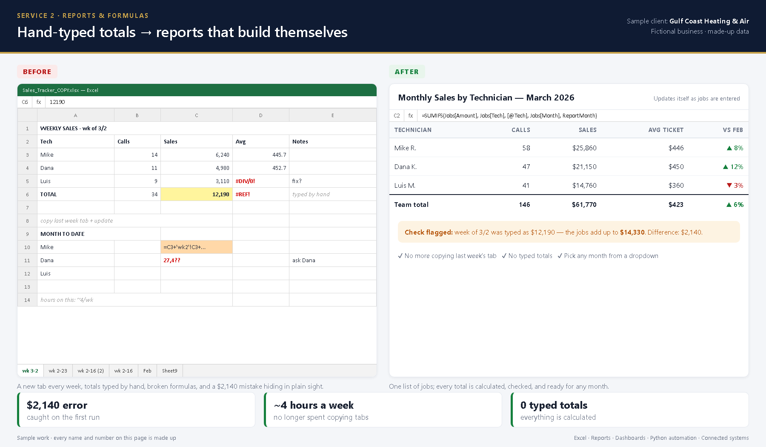The height and width of the screenshot is (447, 766).
Task: Click the 'typed by hand' note cell
Action: (x=333, y=195)
